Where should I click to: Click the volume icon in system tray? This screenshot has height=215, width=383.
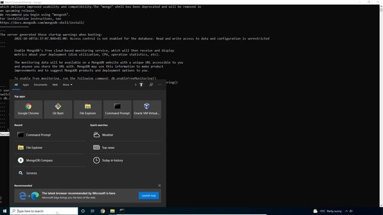coord(351,211)
